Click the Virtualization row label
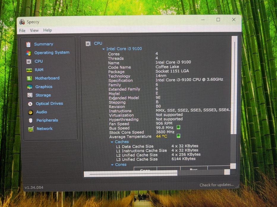277x207 pixels. [x=121, y=115]
